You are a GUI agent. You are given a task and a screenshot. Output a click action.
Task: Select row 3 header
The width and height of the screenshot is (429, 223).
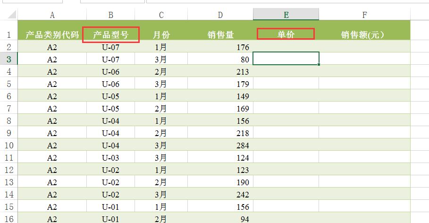tap(9, 59)
